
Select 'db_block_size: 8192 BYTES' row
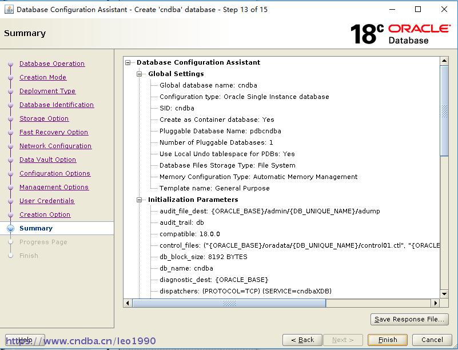tap(204, 257)
